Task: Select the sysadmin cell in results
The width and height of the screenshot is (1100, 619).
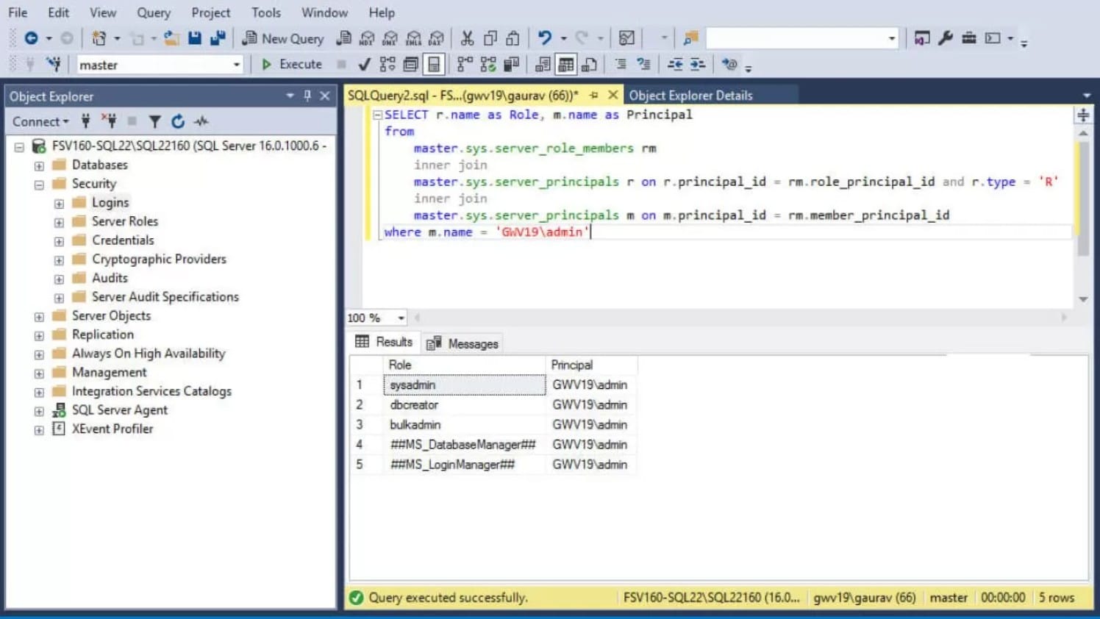Action: click(413, 384)
